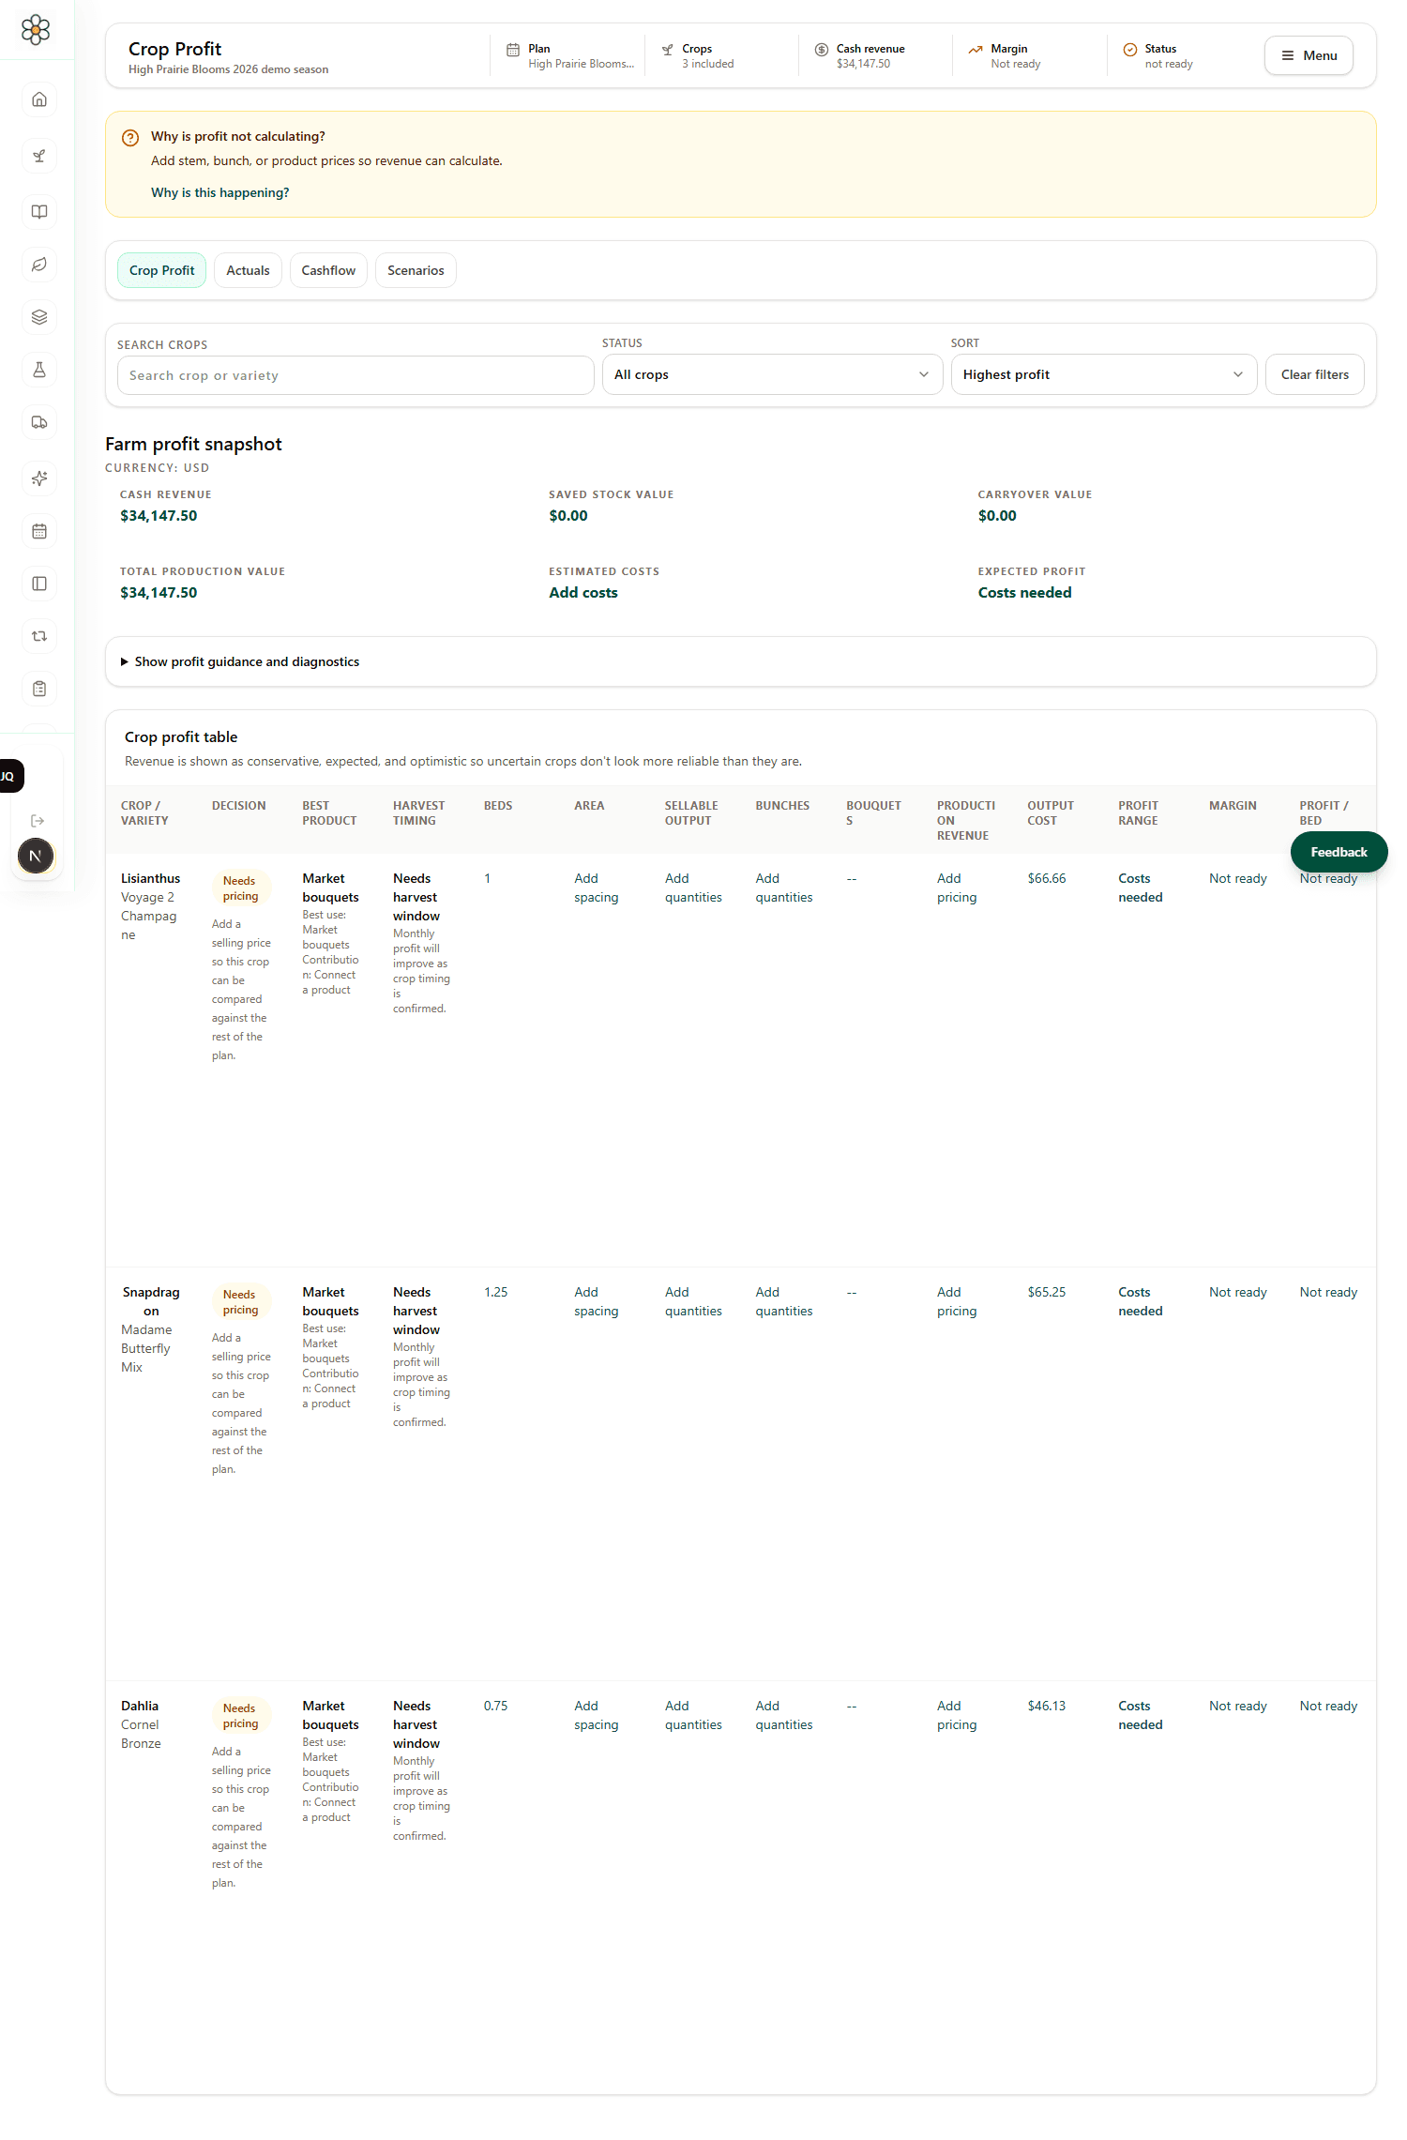Switch to the Scenarios tab

416,270
